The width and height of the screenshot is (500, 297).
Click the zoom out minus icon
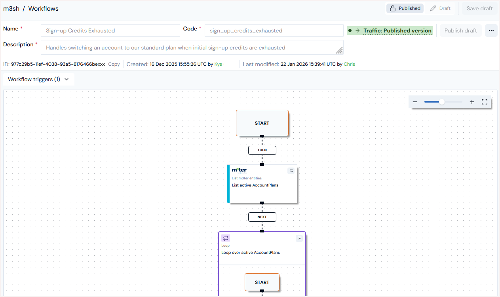coord(415,102)
